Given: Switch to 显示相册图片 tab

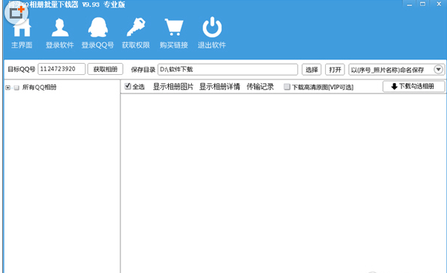Looking at the screenshot, I should [x=173, y=87].
